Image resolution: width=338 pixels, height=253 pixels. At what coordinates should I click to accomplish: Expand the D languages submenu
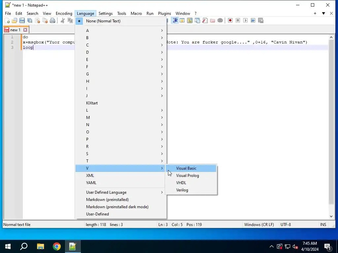(121, 52)
